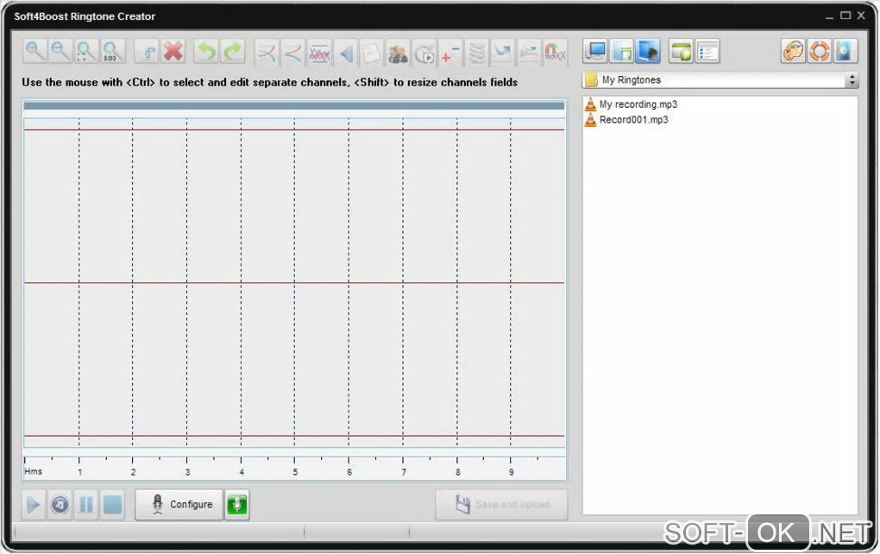
Task: Click the blue down-arrow compressor icon
Action: [502, 53]
